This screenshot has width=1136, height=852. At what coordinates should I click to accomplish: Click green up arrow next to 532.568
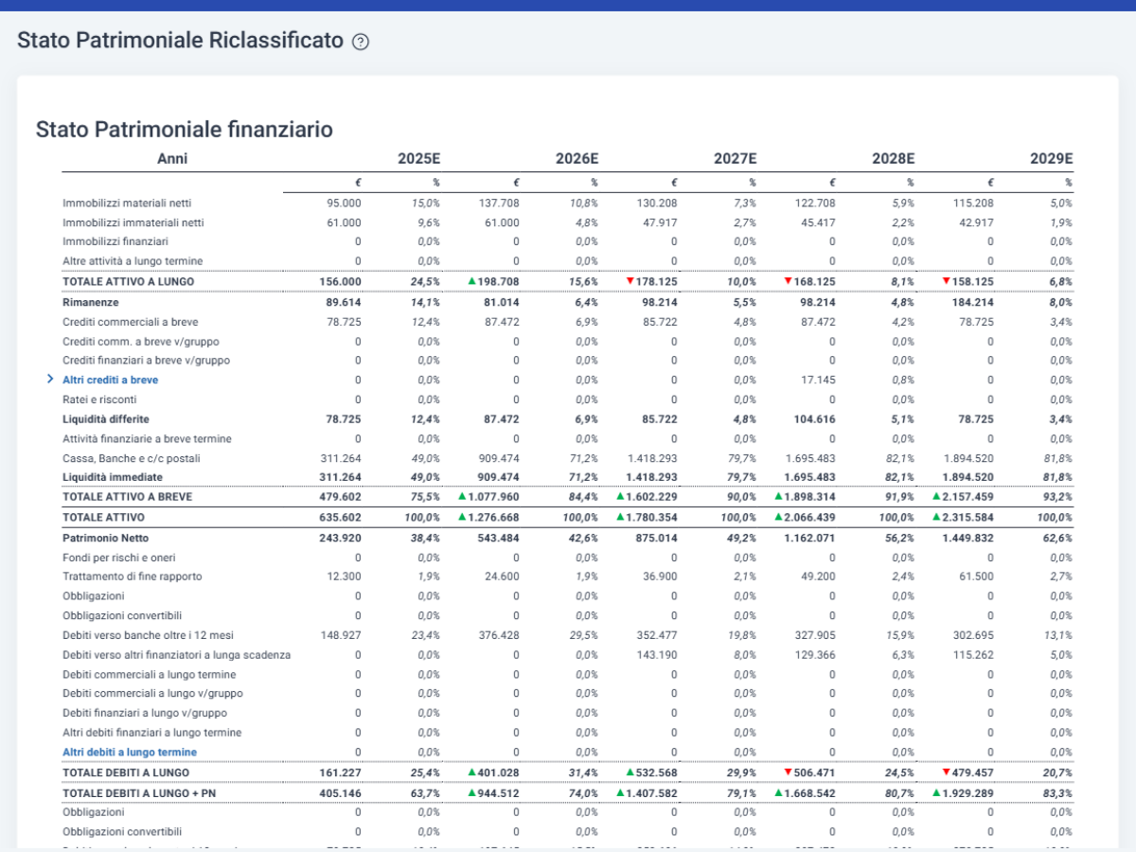pos(629,772)
